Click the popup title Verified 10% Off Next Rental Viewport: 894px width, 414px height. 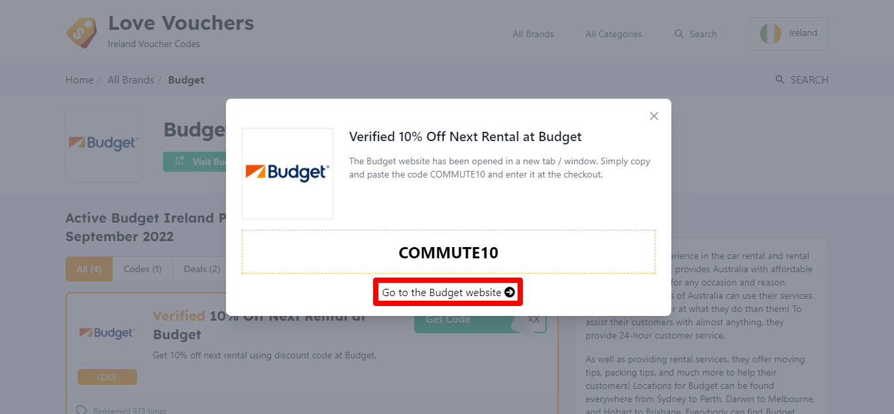tap(465, 137)
